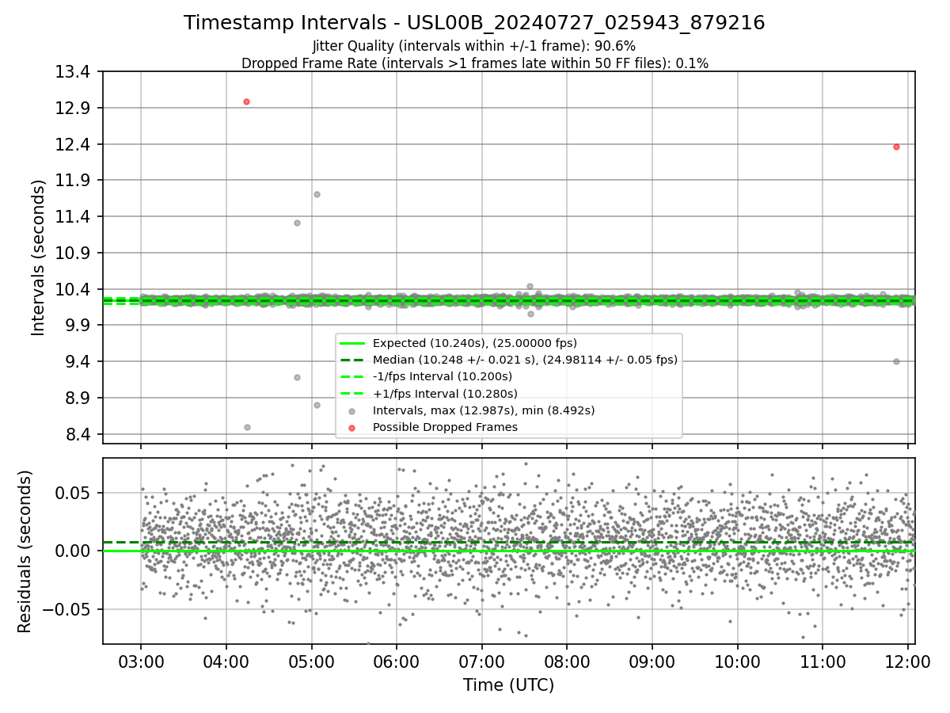Click the 'Time (UTC)' x-axis label
Screen dimensions: 950x713
click(x=508, y=684)
